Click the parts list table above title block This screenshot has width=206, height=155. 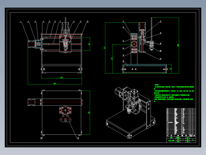(181, 122)
